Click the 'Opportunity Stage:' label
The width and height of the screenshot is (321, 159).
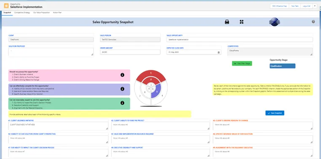point(279,60)
